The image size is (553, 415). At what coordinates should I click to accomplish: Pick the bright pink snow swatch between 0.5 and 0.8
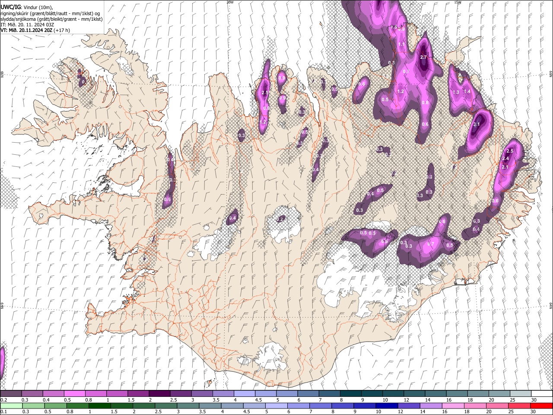point(74,393)
